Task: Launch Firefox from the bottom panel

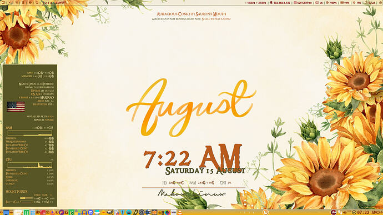Action: (53, 212)
